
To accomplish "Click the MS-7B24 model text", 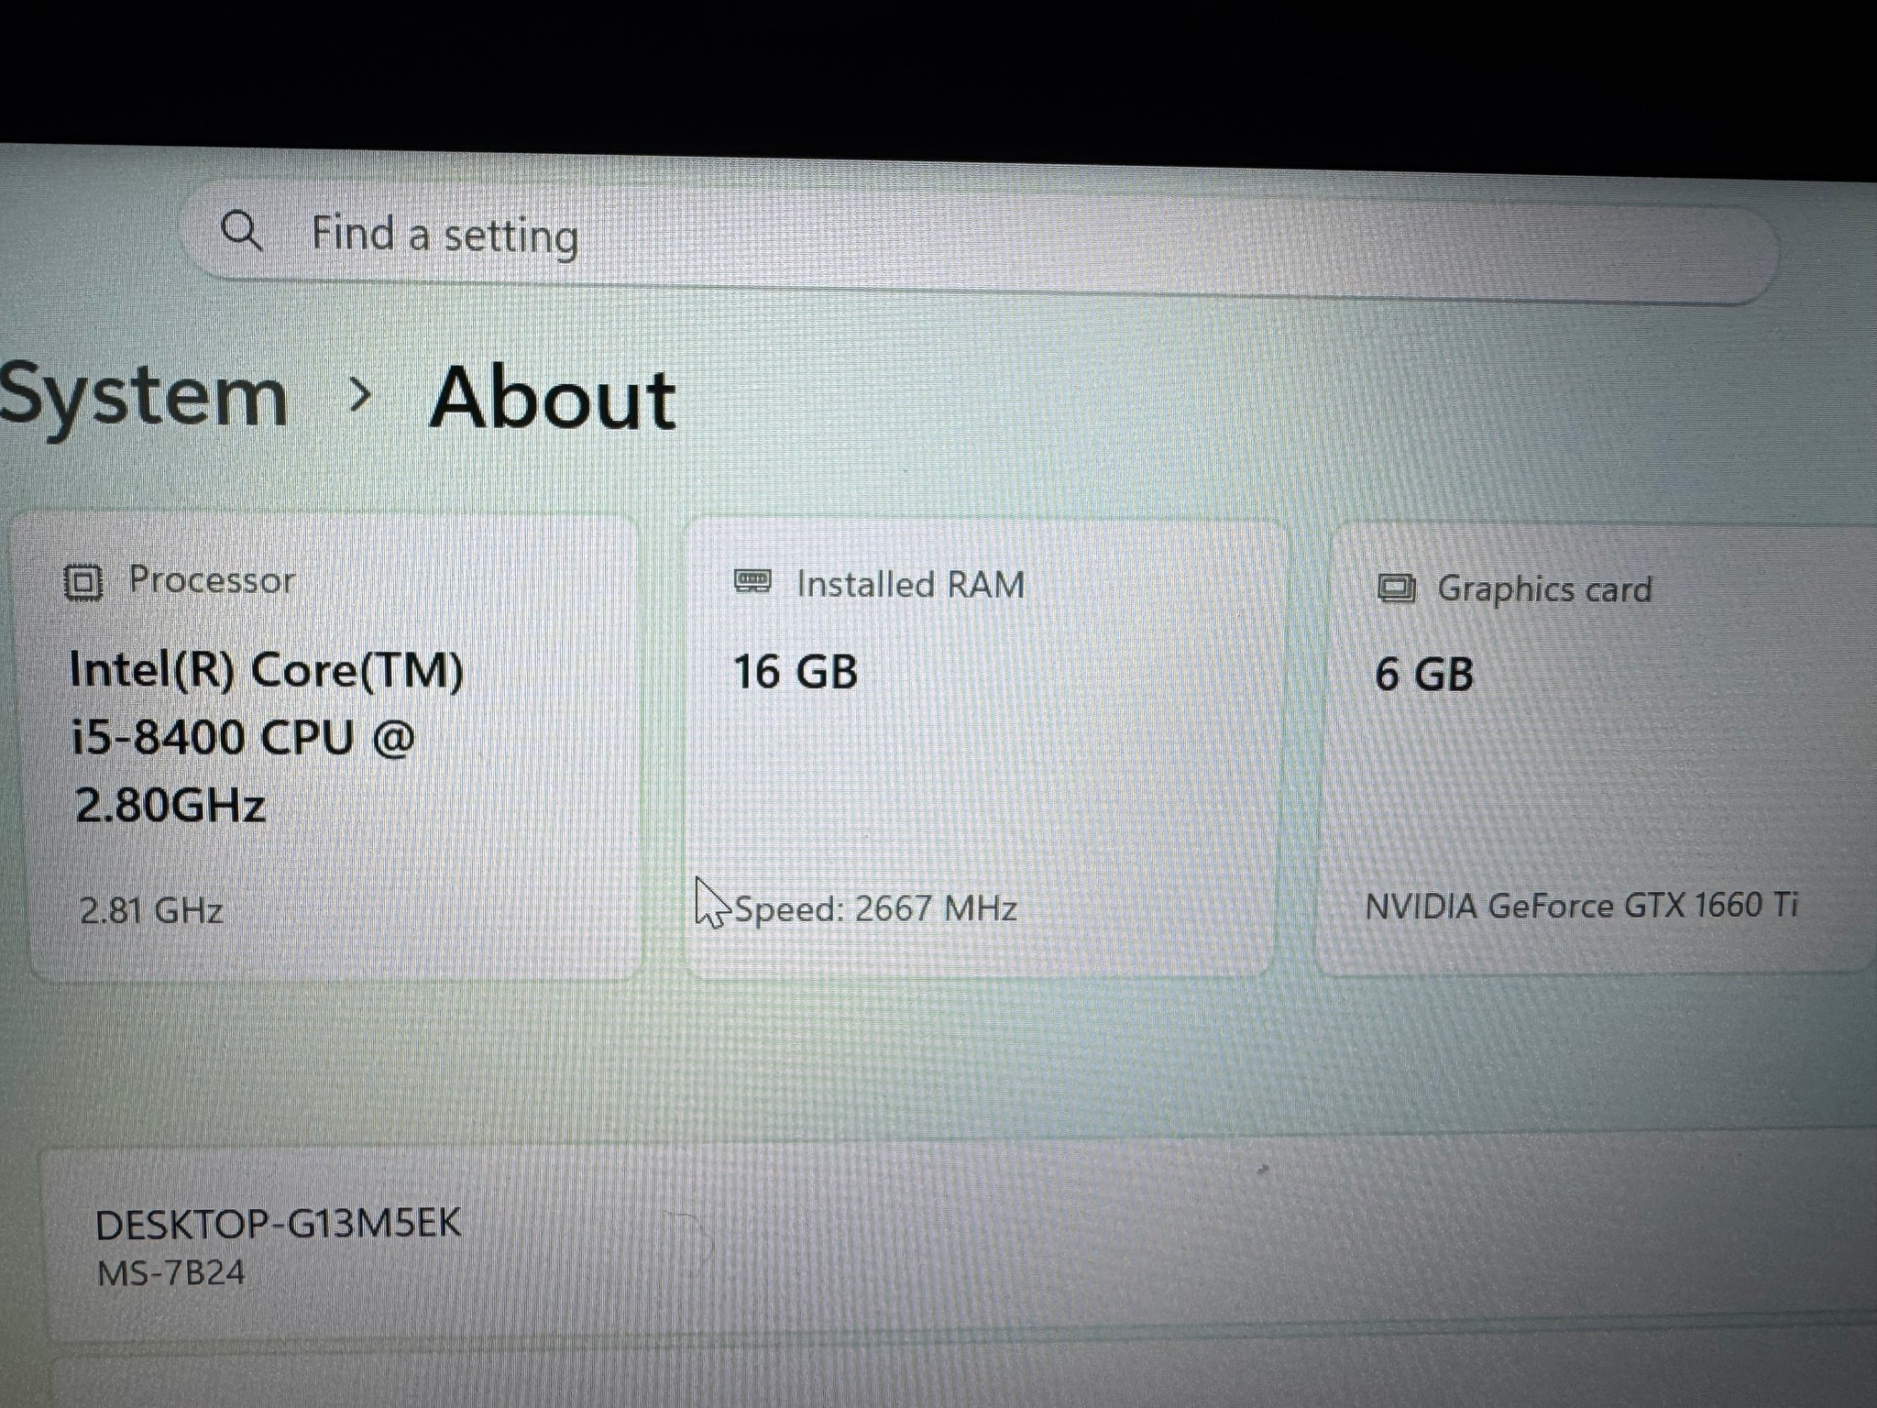I will [171, 1272].
